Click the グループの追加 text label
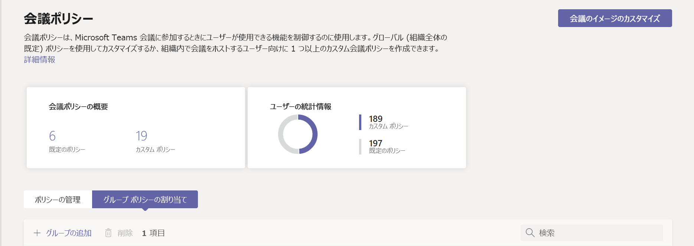694x246 pixels. click(x=69, y=233)
